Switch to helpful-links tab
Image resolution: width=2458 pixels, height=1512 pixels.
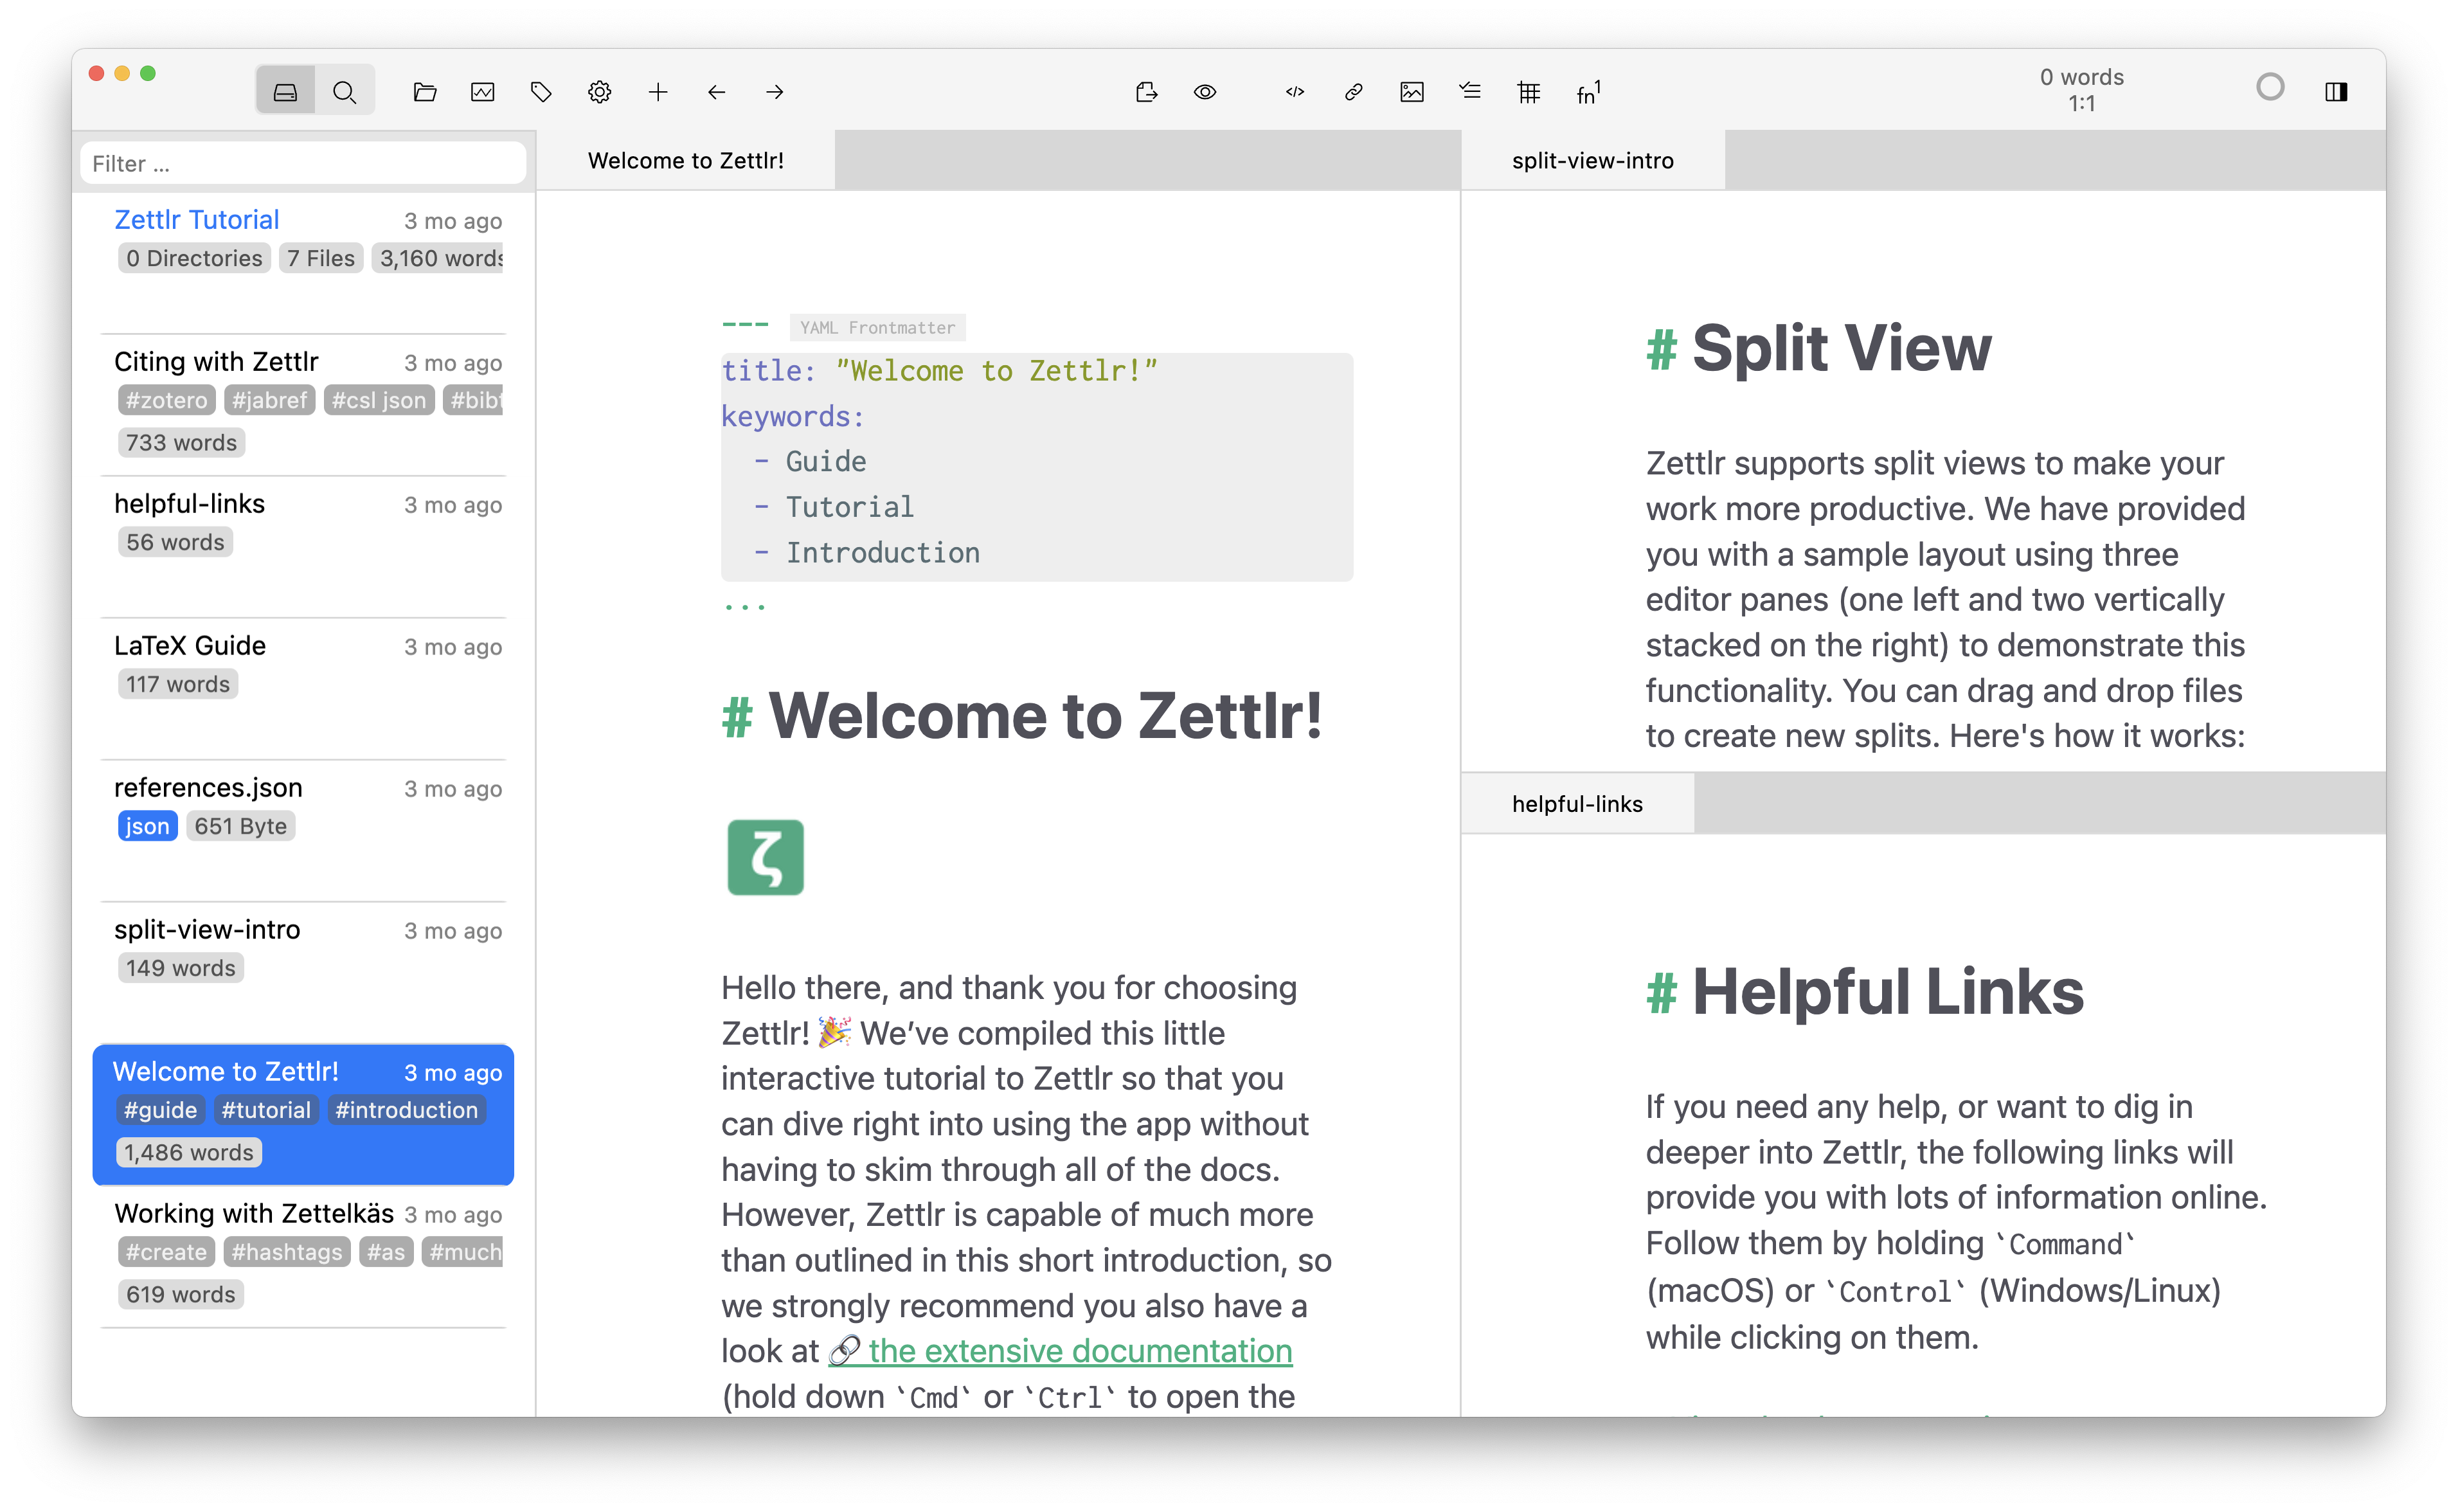click(1576, 804)
